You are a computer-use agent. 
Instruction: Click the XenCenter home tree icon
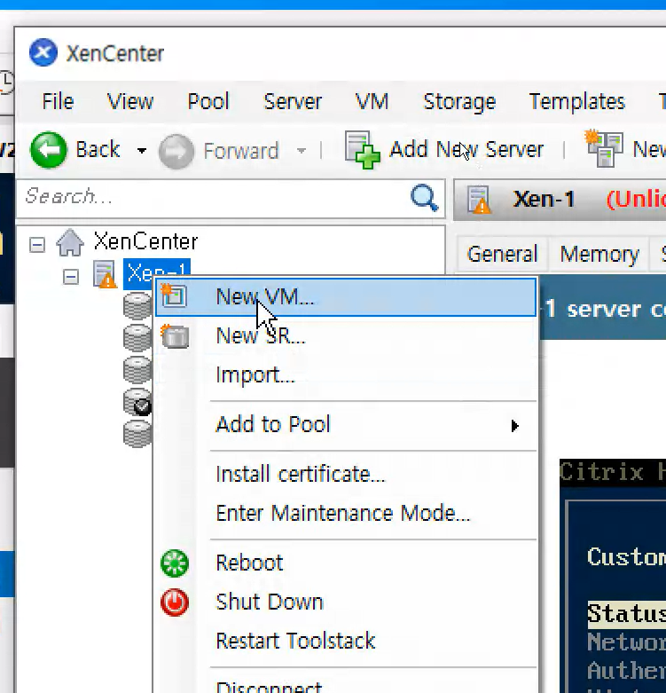click(70, 241)
